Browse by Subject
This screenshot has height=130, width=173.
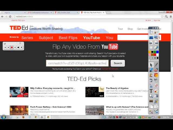(46, 38)
